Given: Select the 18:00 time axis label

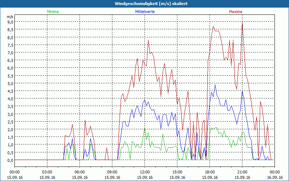Looking at the screenshot, I should pyautogui.click(x=210, y=172).
